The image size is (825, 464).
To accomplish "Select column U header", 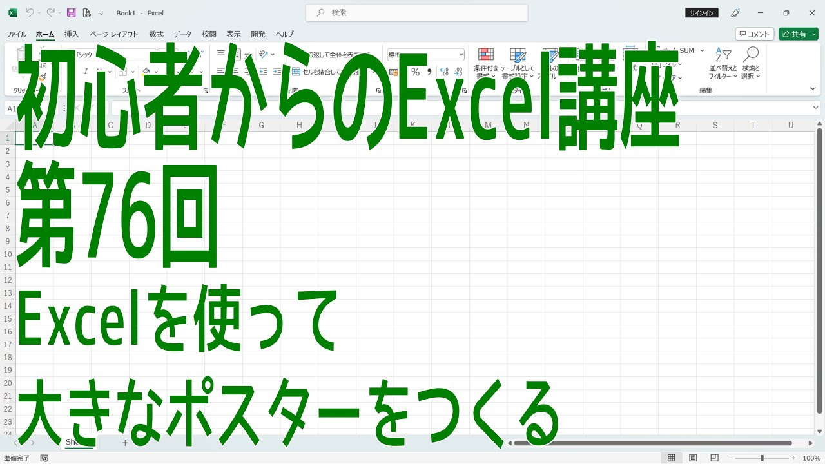I will tap(791, 126).
